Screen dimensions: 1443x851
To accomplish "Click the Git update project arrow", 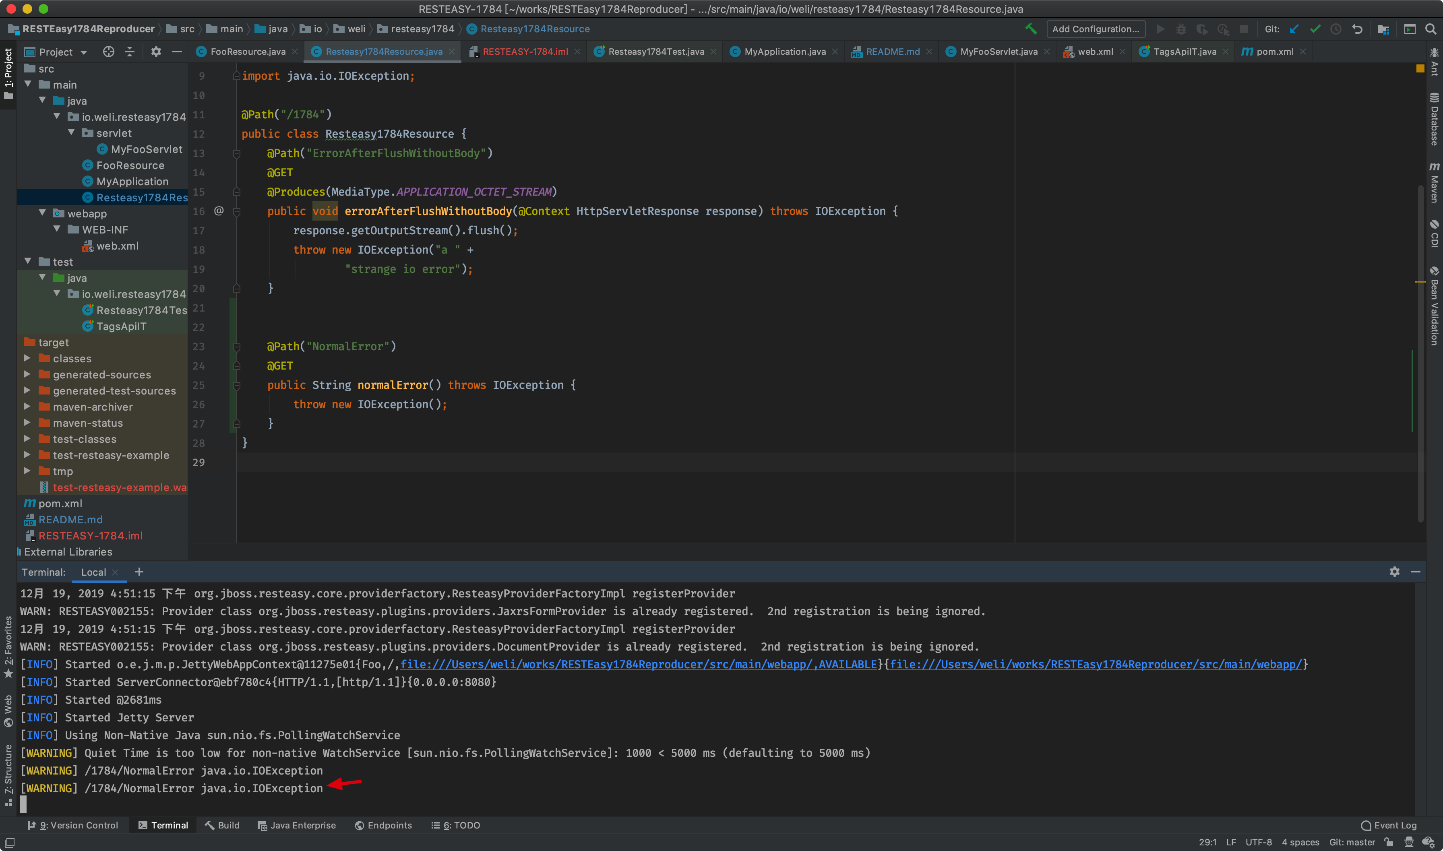I will (x=1294, y=29).
